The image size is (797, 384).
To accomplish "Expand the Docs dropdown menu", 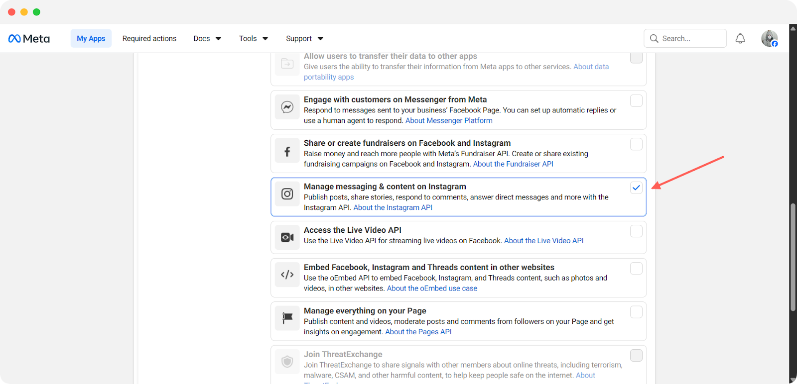I will pos(207,39).
